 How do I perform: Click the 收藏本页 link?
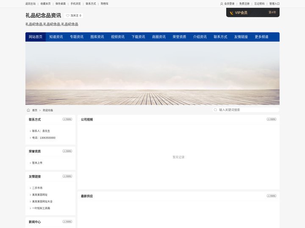click(45, 4)
